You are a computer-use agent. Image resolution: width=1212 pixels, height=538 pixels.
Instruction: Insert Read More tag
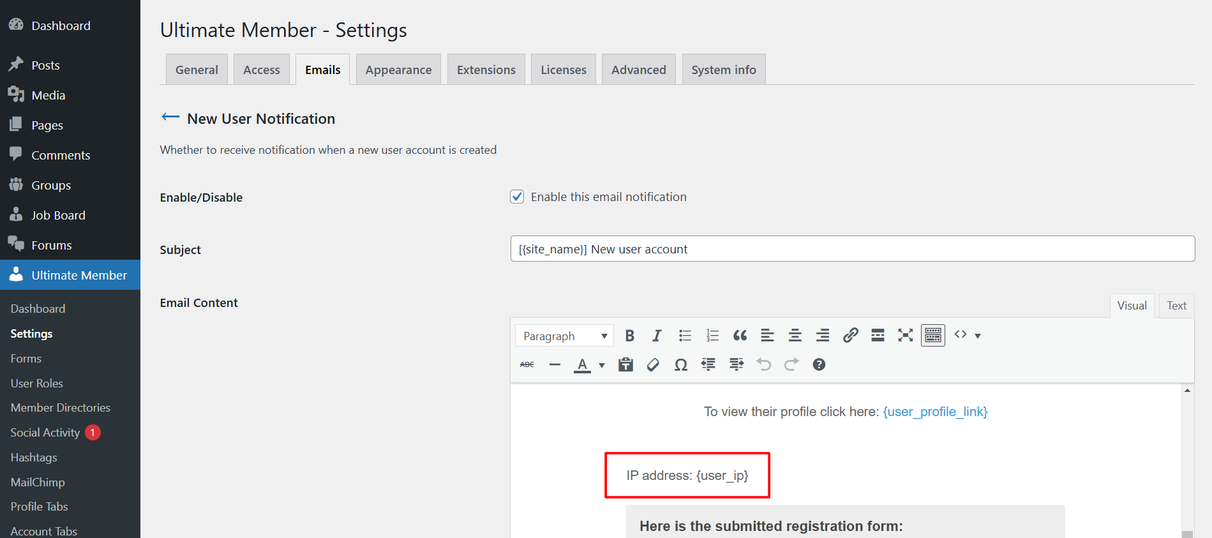pos(878,336)
